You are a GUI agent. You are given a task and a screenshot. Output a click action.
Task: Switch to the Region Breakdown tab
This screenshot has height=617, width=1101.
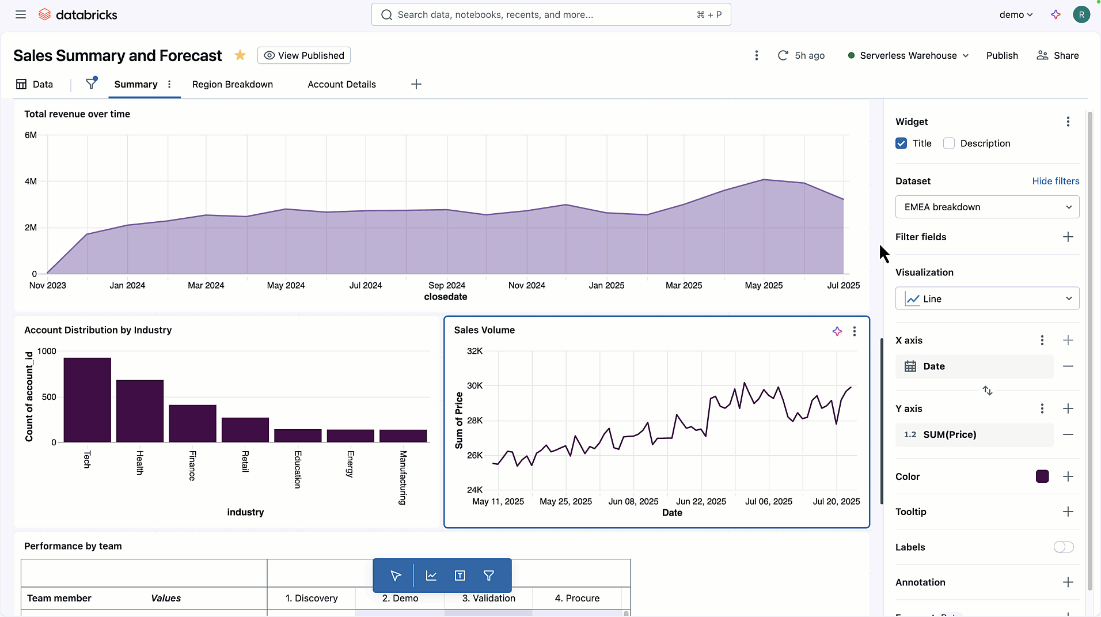tap(233, 84)
